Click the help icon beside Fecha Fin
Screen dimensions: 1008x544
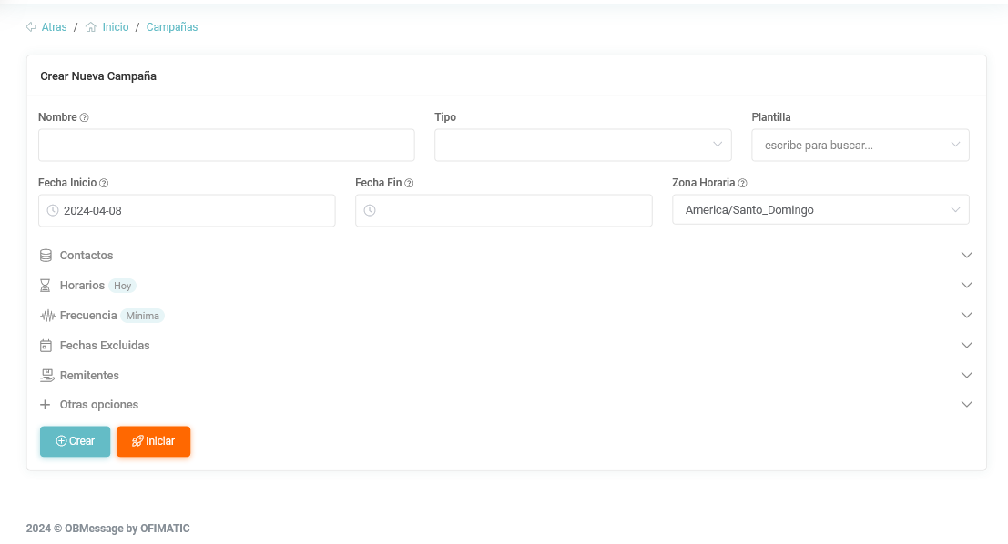click(x=409, y=184)
